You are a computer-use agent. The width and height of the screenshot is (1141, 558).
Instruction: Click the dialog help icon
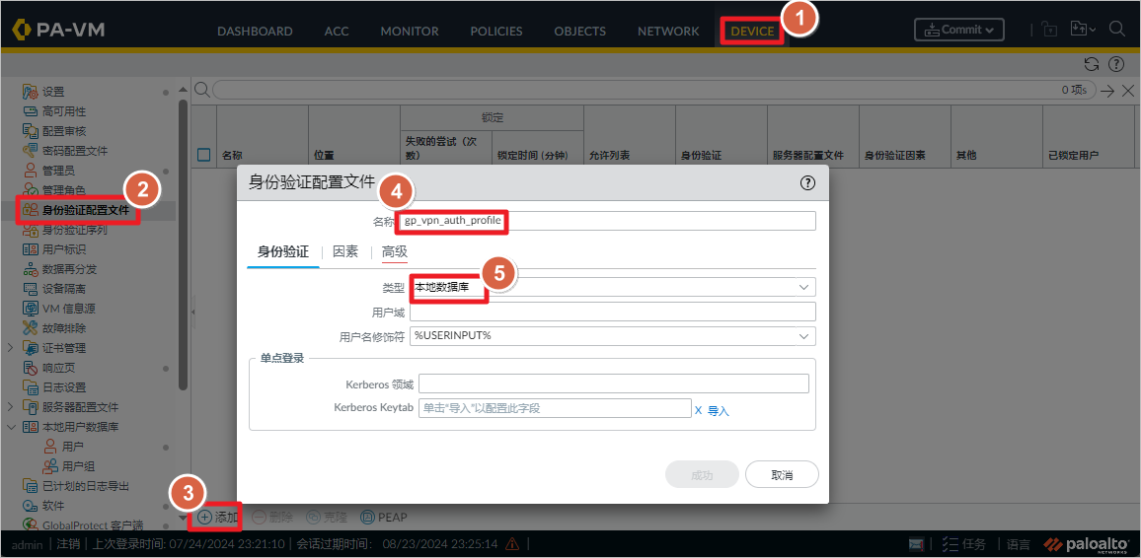807,183
